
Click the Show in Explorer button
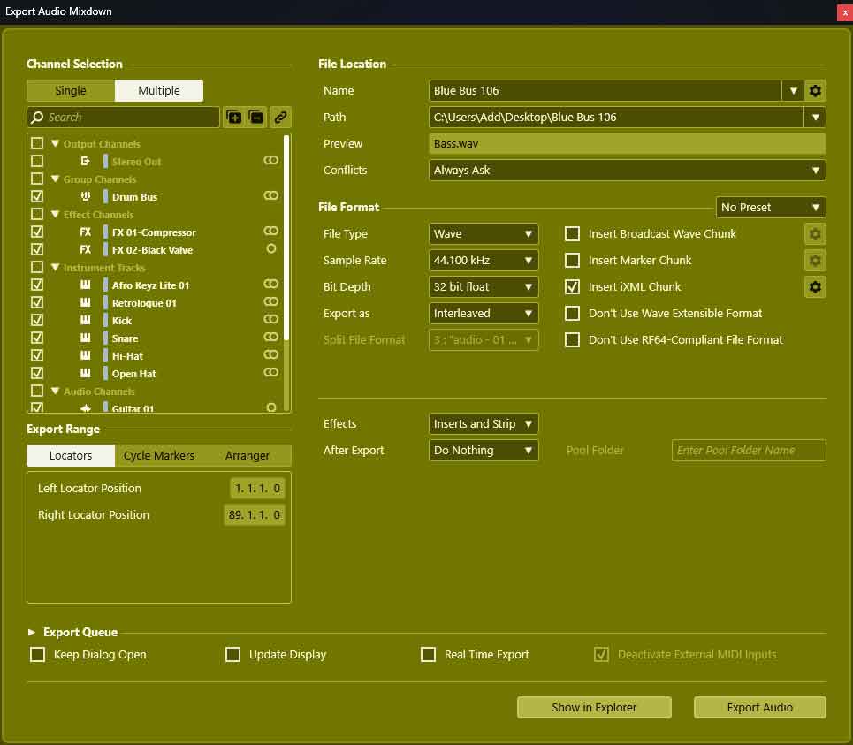594,707
